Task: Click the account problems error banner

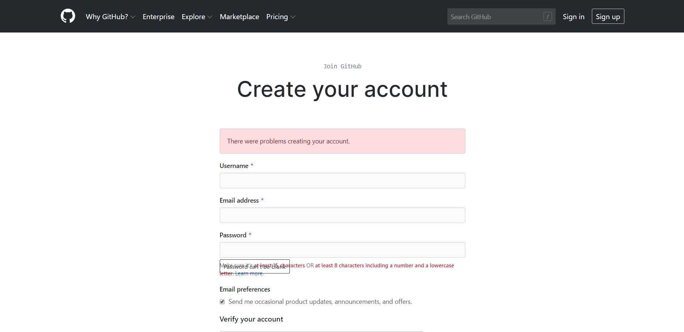Action: [342, 141]
